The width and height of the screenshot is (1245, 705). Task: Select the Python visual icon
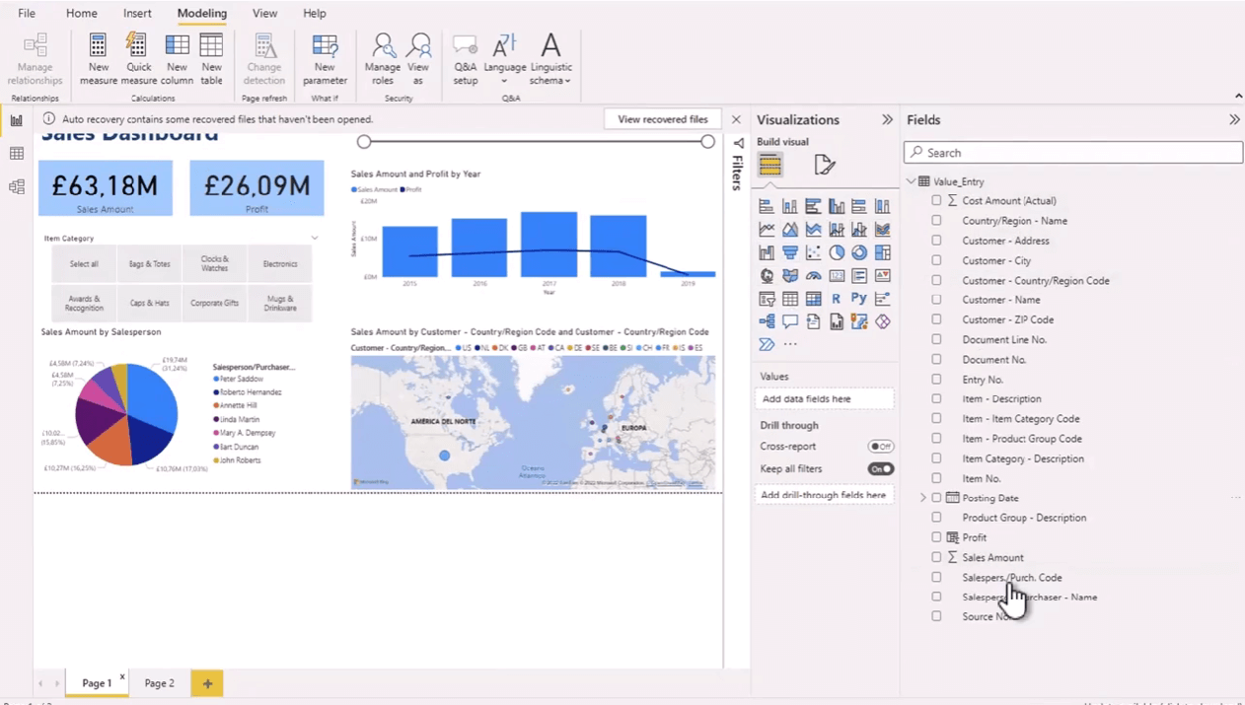859,298
